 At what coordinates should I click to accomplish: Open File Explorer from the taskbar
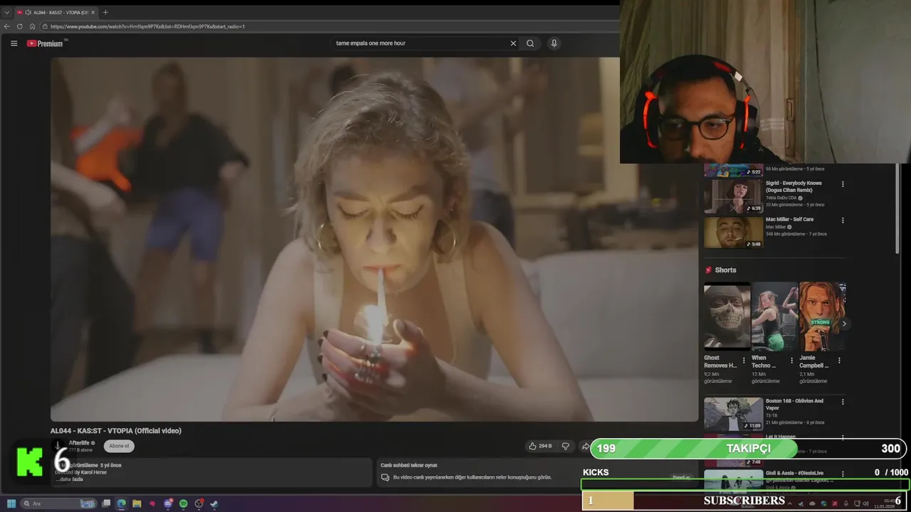137,503
